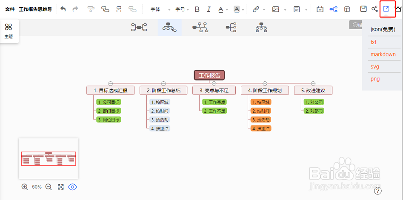
Task: Click the crown membership icon
Action: 399,9
